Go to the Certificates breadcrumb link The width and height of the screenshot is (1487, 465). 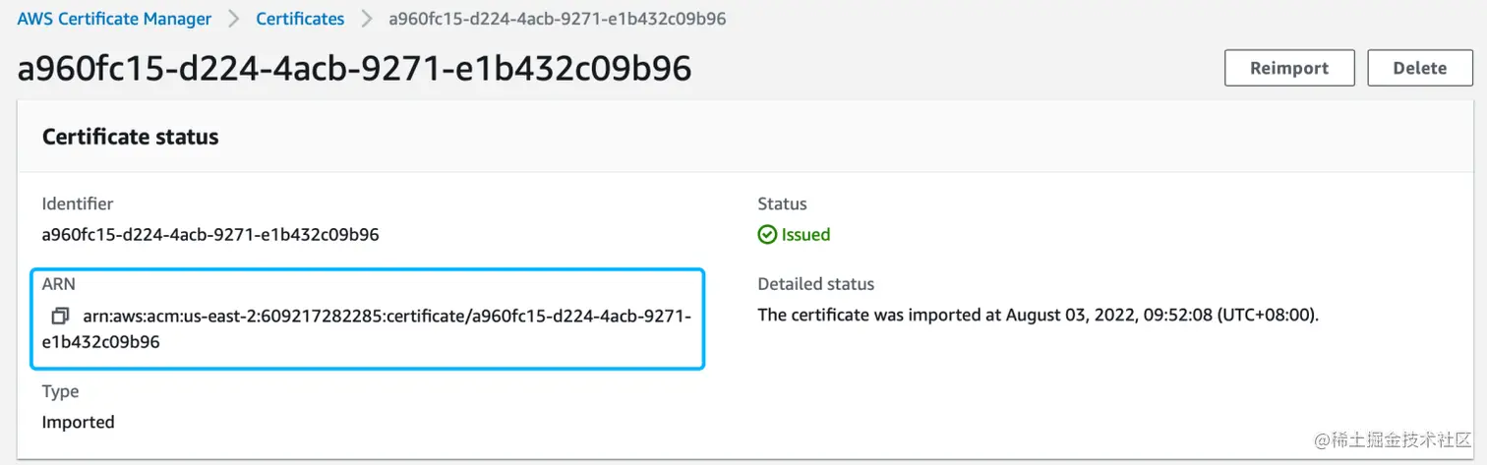click(x=300, y=19)
